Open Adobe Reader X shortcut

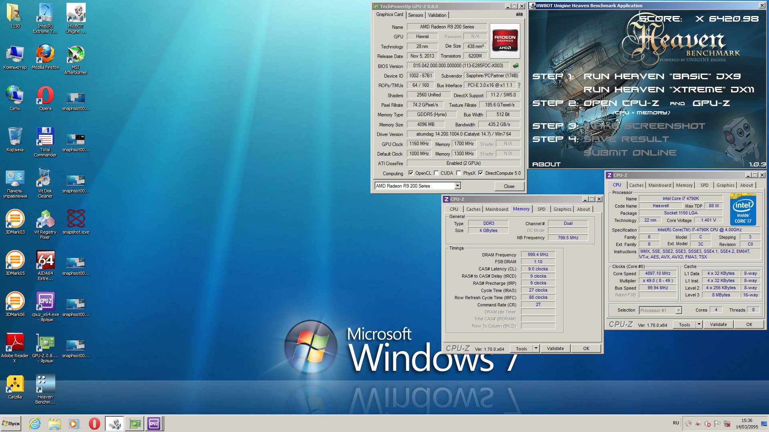click(15, 348)
